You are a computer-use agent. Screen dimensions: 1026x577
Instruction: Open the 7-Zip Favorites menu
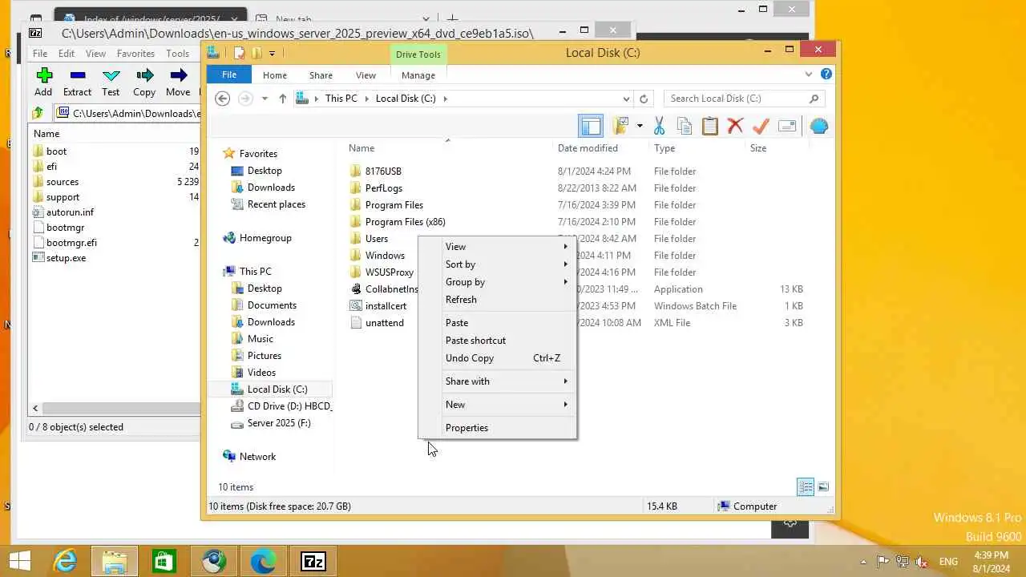tap(135, 54)
